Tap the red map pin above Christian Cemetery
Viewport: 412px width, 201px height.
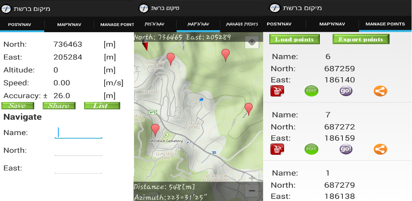tap(155, 130)
